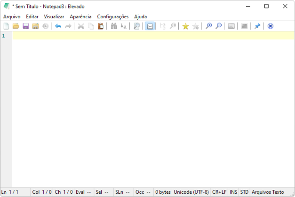Copy selection using the toolbar icon
295x197 pixels.
coord(91,26)
